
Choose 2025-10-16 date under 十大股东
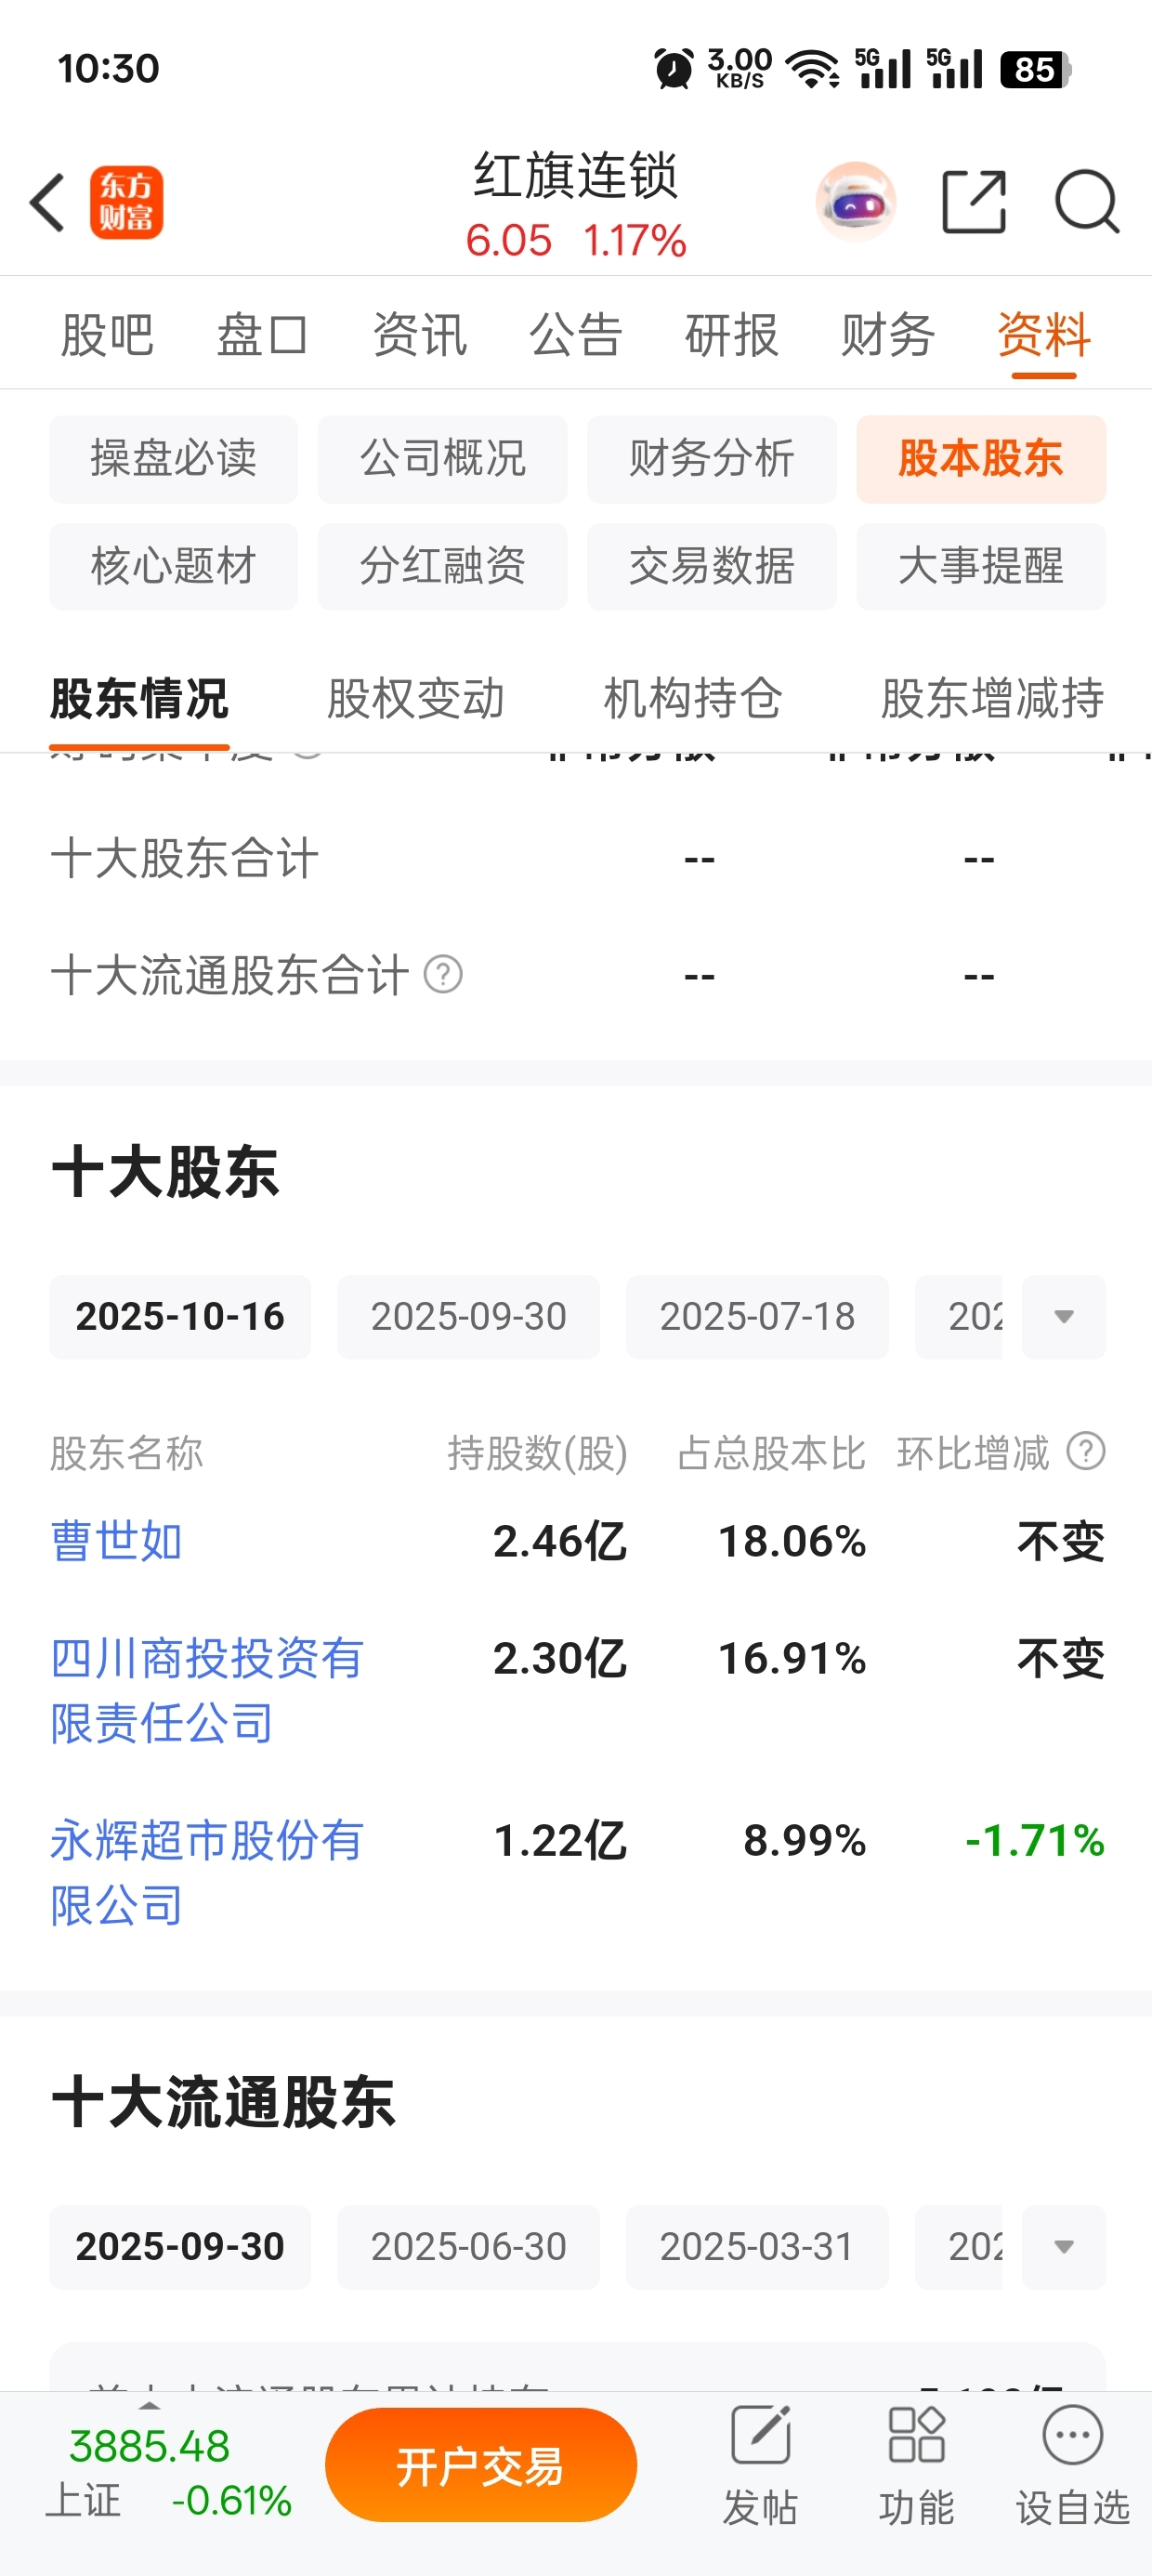click(x=180, y=1316)
